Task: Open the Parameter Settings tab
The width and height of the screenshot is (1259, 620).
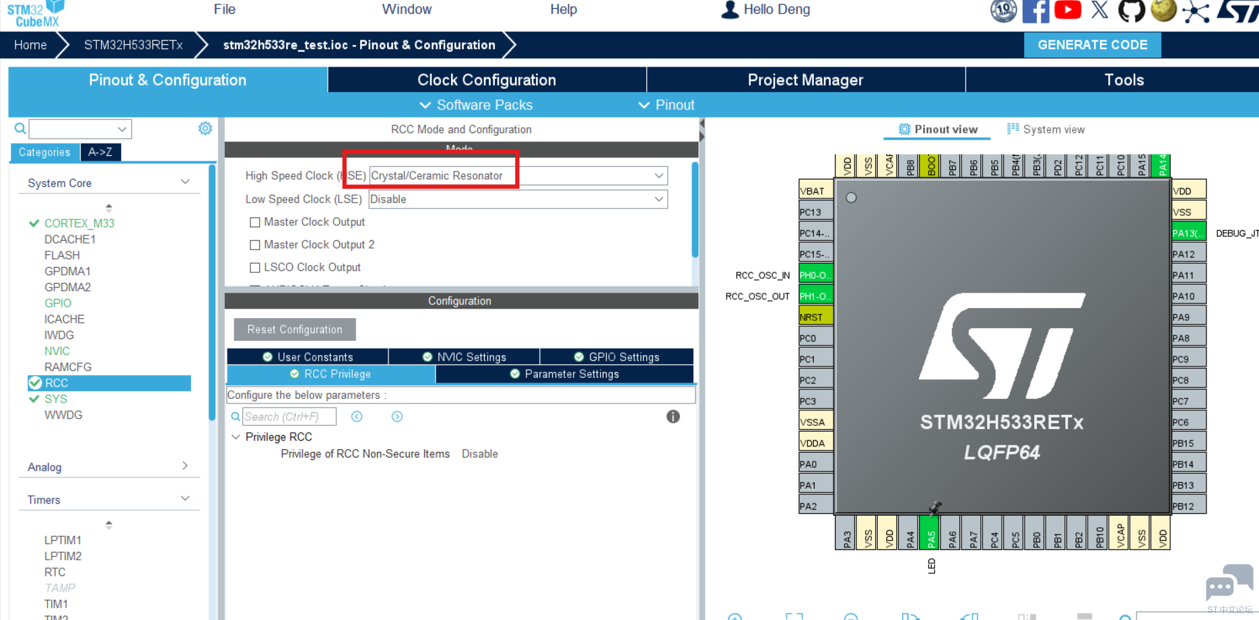Action: click(x=565, y=374)
